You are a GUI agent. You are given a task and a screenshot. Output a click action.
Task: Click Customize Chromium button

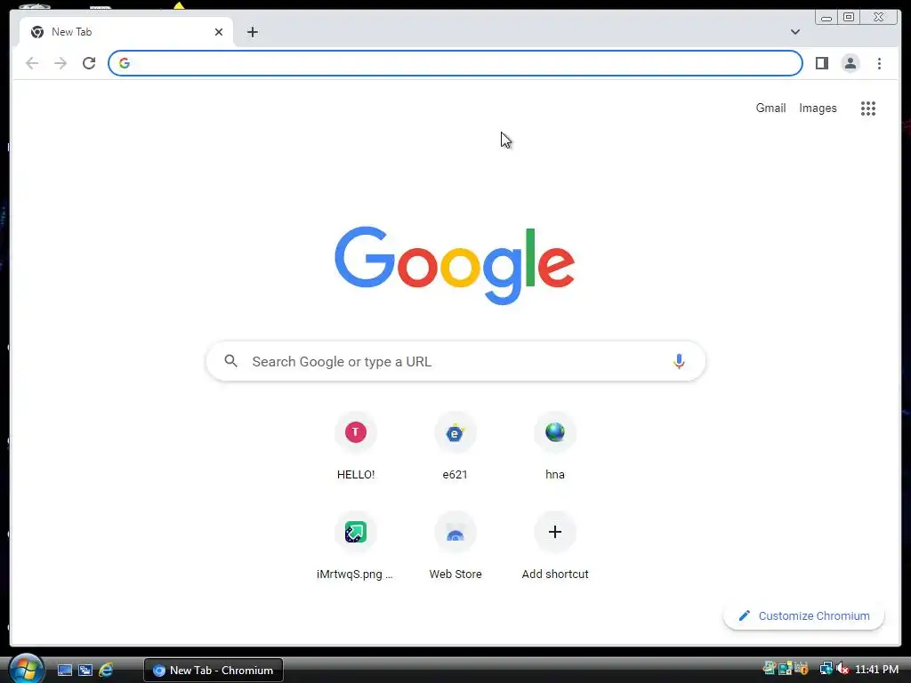pos(803,615)
